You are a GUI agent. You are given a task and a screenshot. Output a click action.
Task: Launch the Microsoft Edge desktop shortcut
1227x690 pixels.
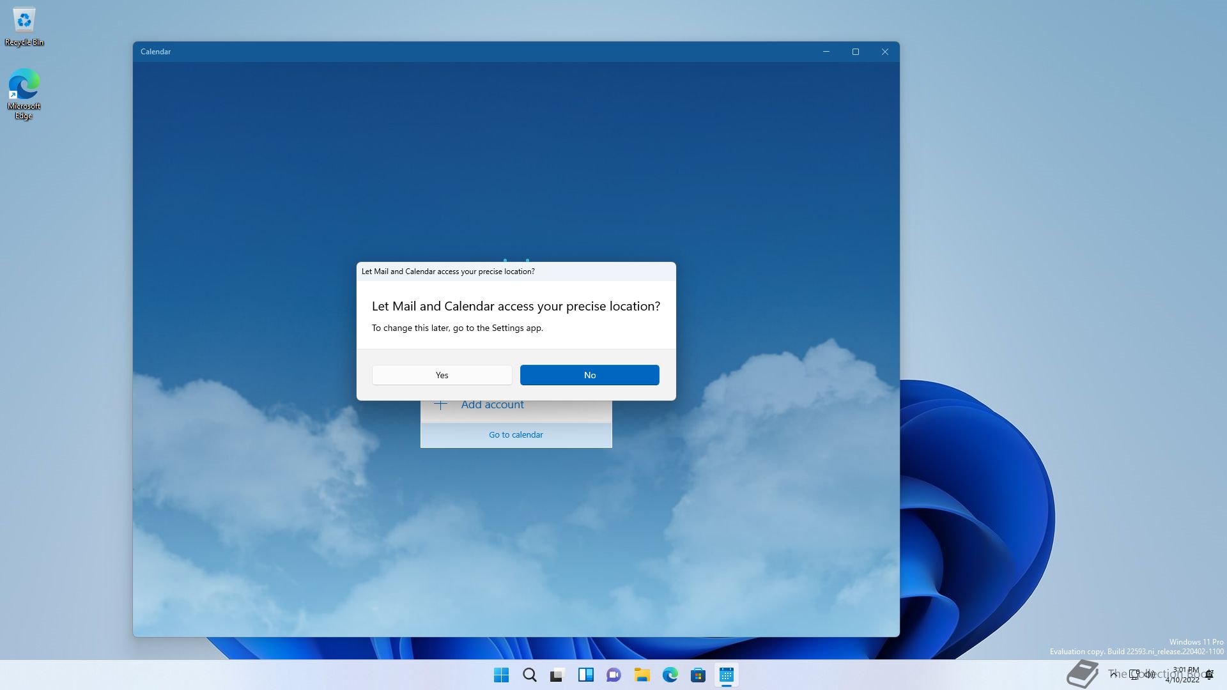24,94
